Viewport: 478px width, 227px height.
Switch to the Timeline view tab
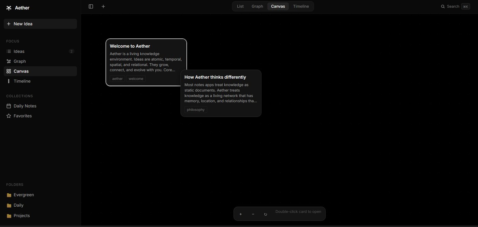click(301, 6)
